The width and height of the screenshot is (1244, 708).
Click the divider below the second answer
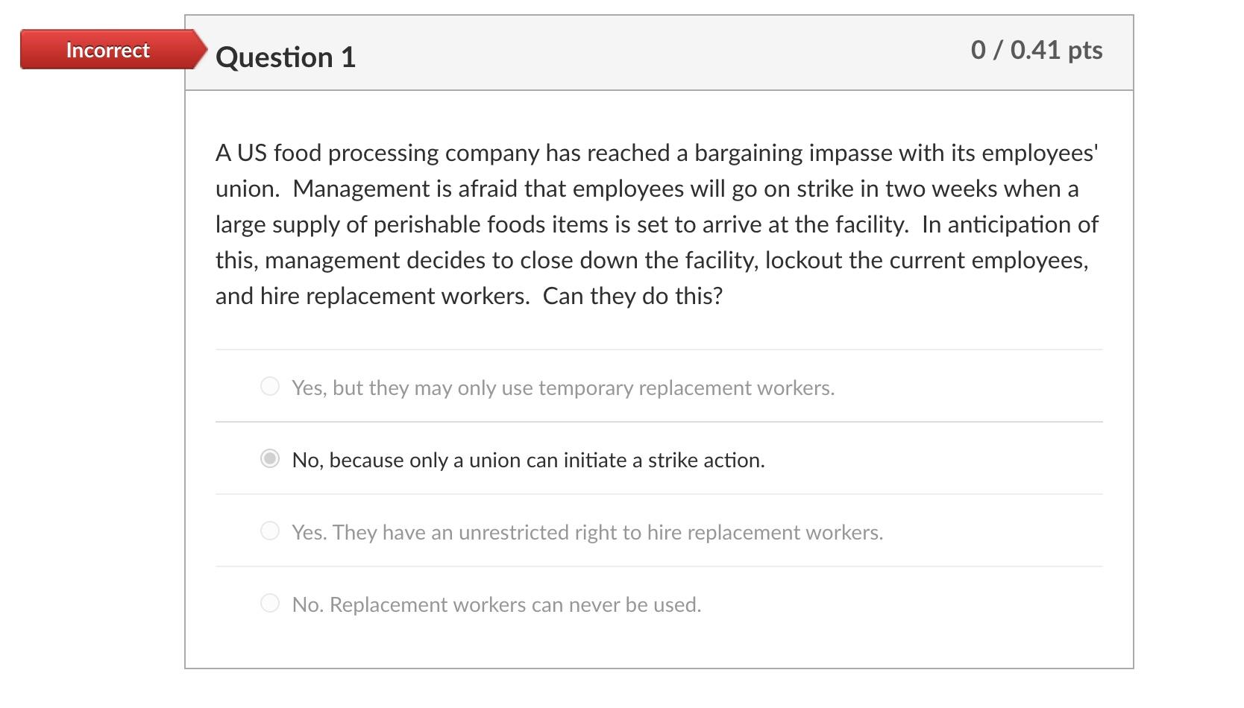[x=658, y=493]
